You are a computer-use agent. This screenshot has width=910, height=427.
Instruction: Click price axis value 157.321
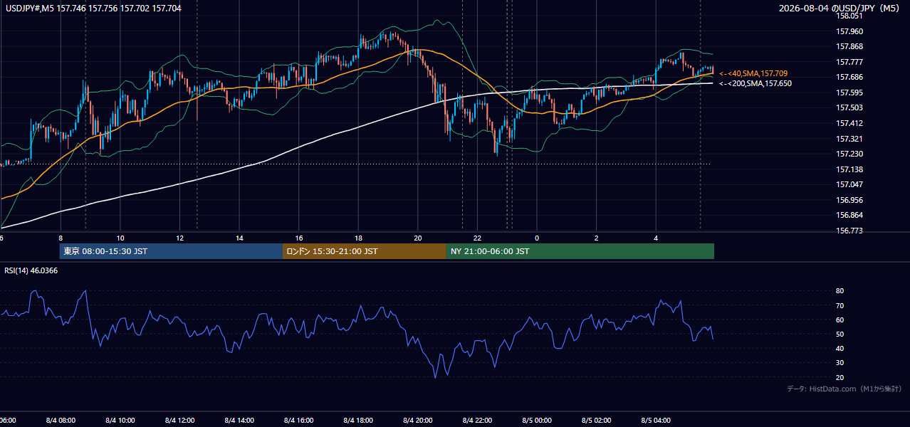849,139
